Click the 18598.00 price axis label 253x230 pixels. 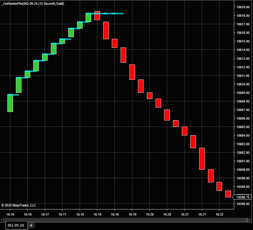tap(243, 187)
